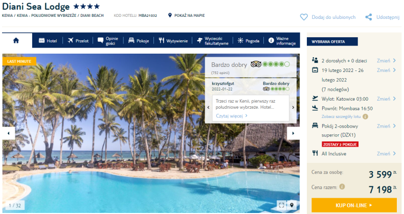
Task: Change number of guests via Zmień
Action: pyautogui.click(x=386, y=61)
